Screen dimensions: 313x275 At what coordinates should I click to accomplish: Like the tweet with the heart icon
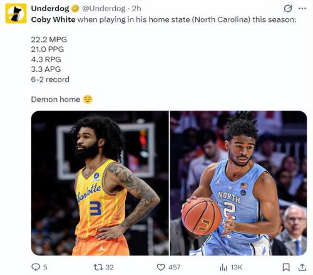coord(161,267)
